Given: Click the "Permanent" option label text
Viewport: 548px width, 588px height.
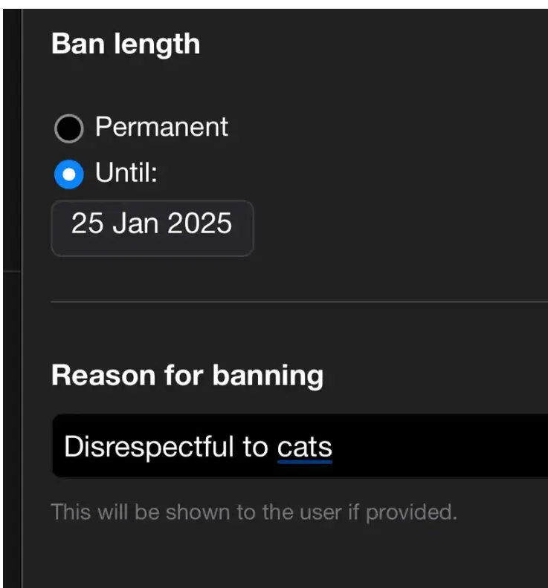Looking at the screenshot, I should point(161,128).
